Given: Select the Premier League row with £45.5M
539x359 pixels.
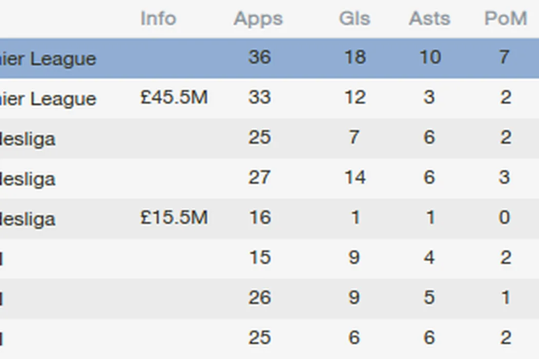Looking at the screenshot, I should tap(48, 98).
